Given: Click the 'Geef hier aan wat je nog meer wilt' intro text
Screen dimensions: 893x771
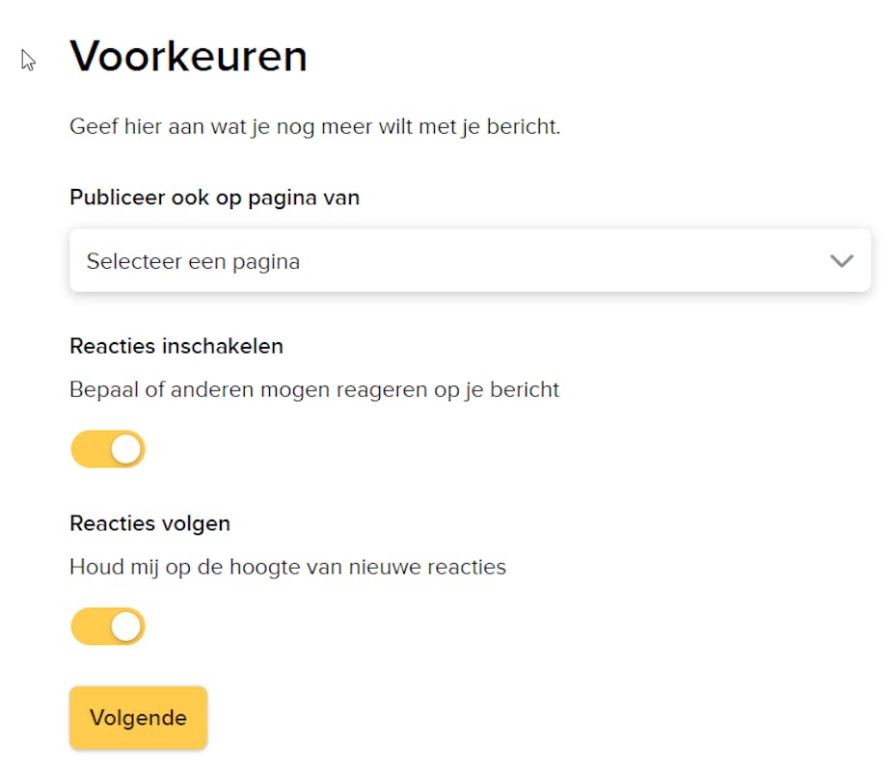Looking at the screenshot, I should (314, 126).
